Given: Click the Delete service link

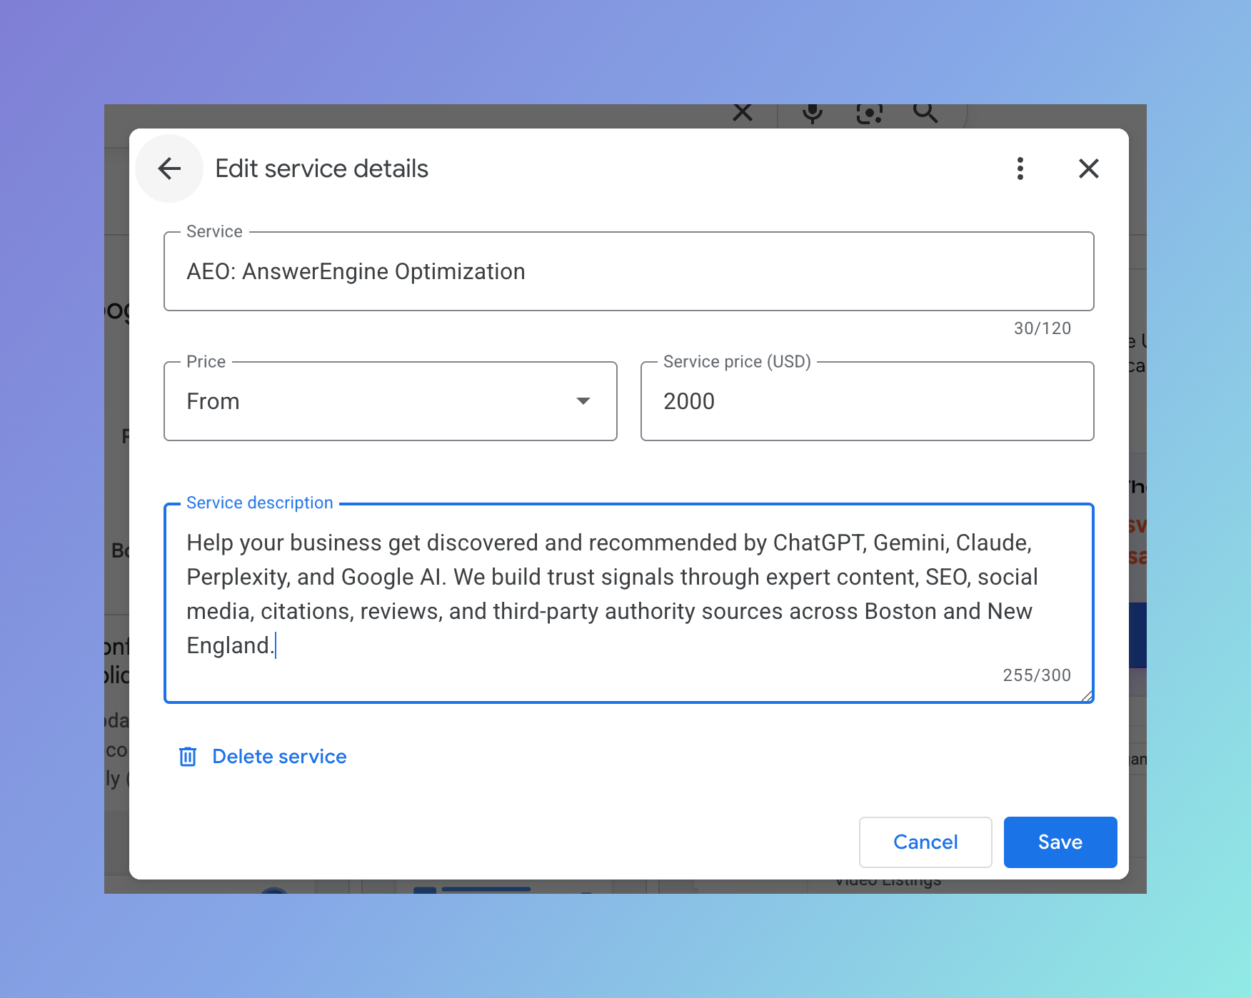Looking at the screenshot, I should point(279,757).
